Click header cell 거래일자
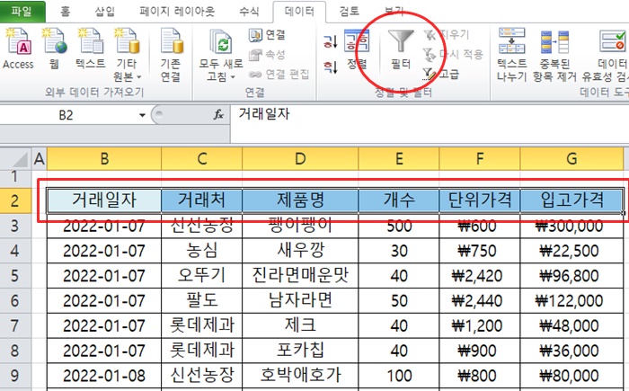This screenshot has height=391, width=629. coord(104,200)
